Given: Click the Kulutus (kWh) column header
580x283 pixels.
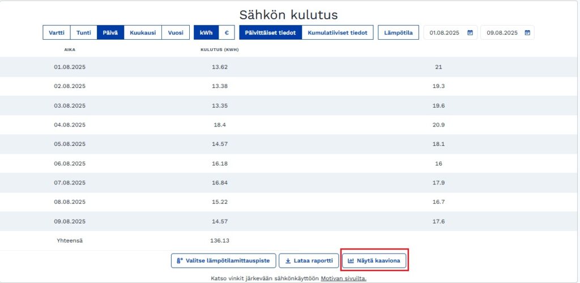Looking at the screenshot, I should 219,50.
